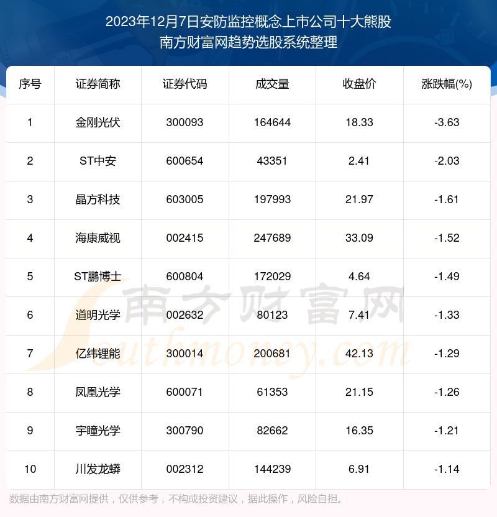Select the volume value 164644
Screen dimensions: 497x517
[x=272, y=122]
